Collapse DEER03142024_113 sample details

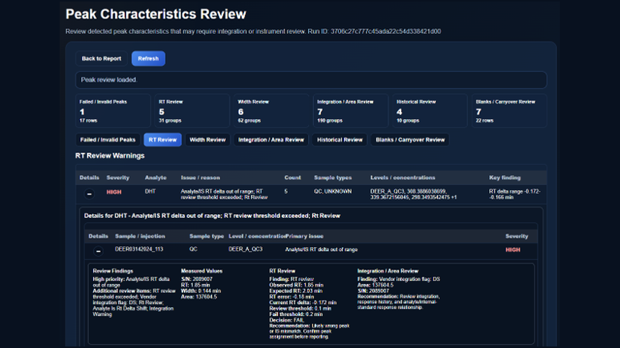tap(98, 251)
